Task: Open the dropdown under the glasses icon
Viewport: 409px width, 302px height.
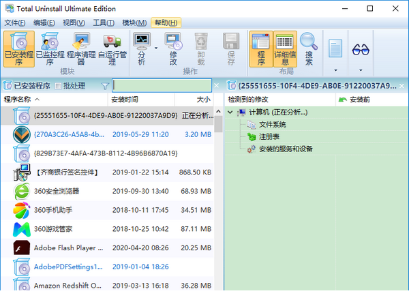Action: [x=361, y=70]
